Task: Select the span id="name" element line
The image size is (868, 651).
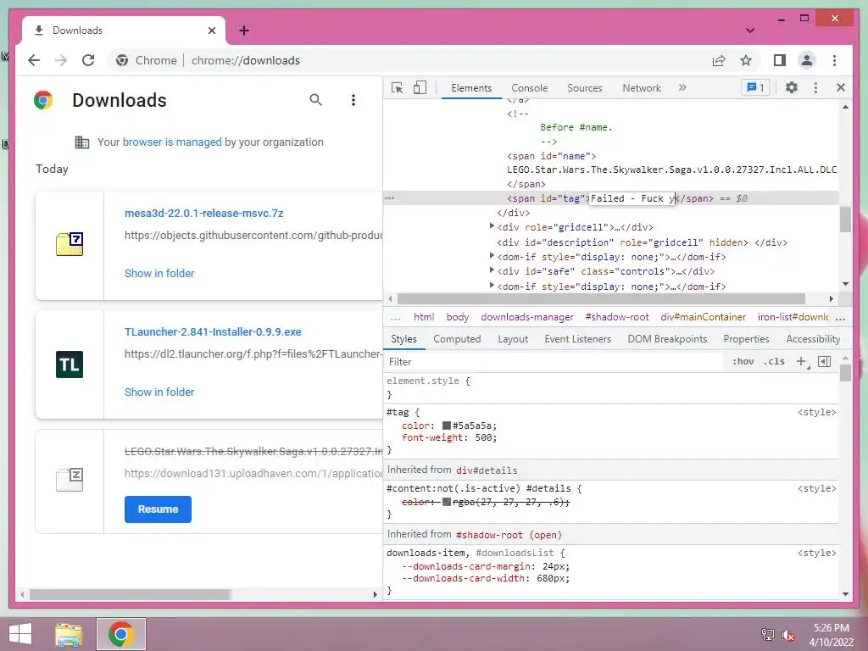Action: tap(551, 156)
